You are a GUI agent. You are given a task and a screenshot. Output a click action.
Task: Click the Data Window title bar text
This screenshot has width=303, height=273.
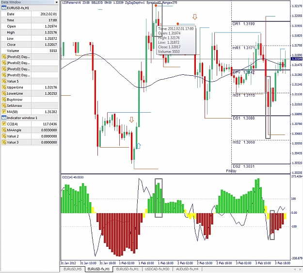coord(11,2)
